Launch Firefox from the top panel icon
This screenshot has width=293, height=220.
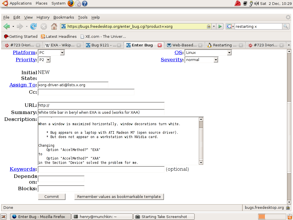(x=71, y=3)
